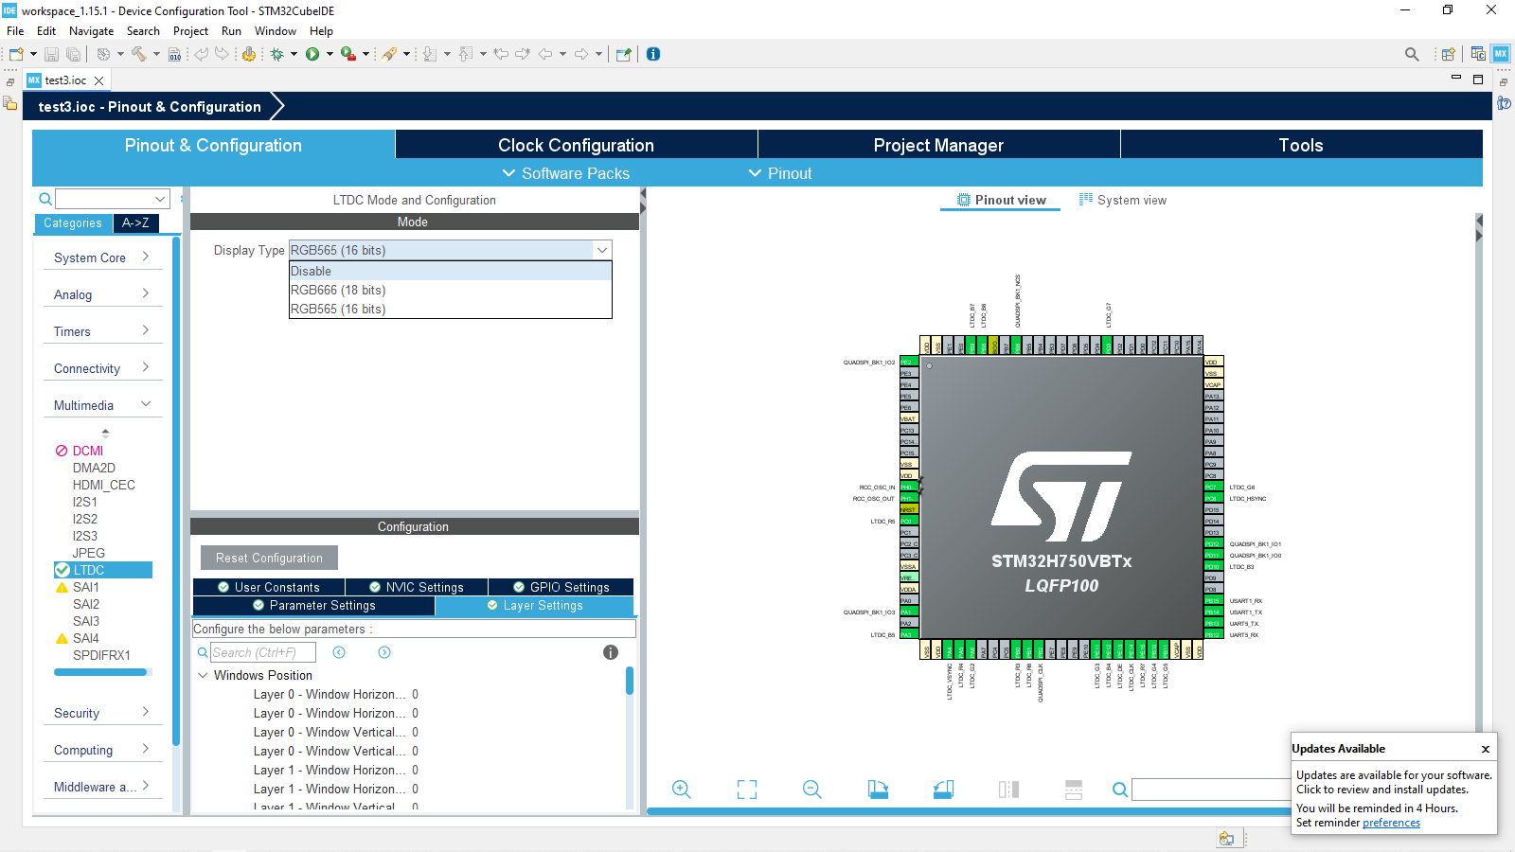Choose RGB666 (18 bits) display type
Image resolution: width=1515 pixels, height=852 pixels.
[450, 290]
